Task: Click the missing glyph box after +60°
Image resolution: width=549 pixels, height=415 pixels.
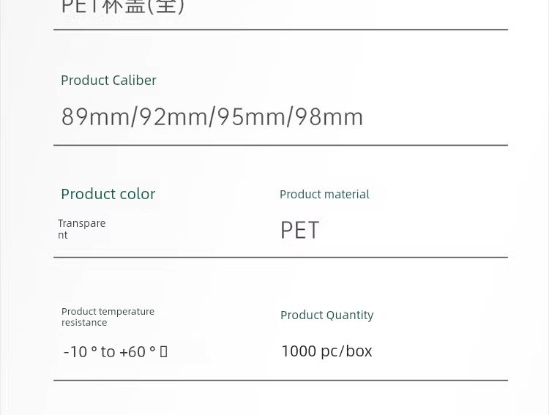Action: [x=163, y=351]
